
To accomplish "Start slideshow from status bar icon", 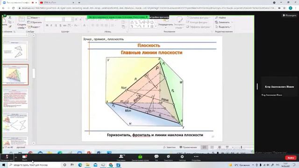I will [227, 147].
